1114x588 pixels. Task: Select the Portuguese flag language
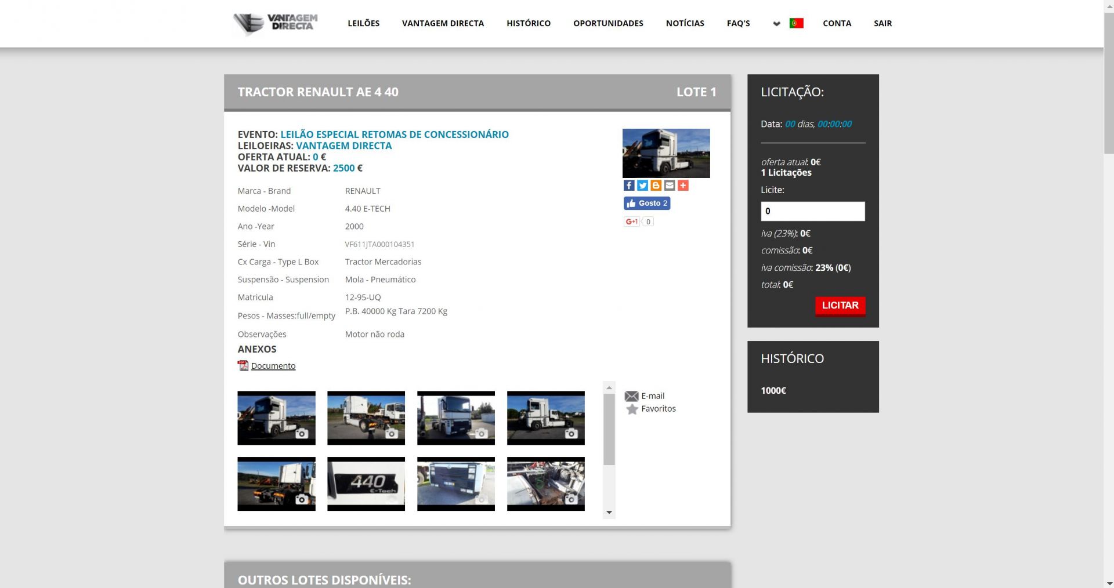[796, 23]
